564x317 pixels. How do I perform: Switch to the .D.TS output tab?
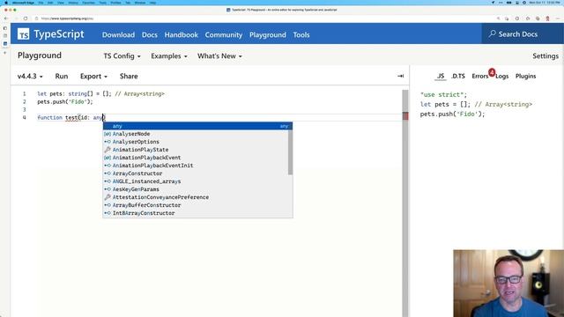458,76
